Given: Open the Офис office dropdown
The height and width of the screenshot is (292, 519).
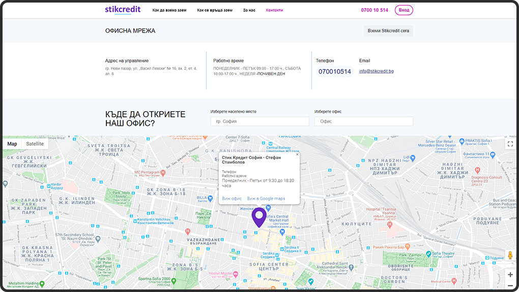Looking at the screenshot, I should click(x=364, y=121).
